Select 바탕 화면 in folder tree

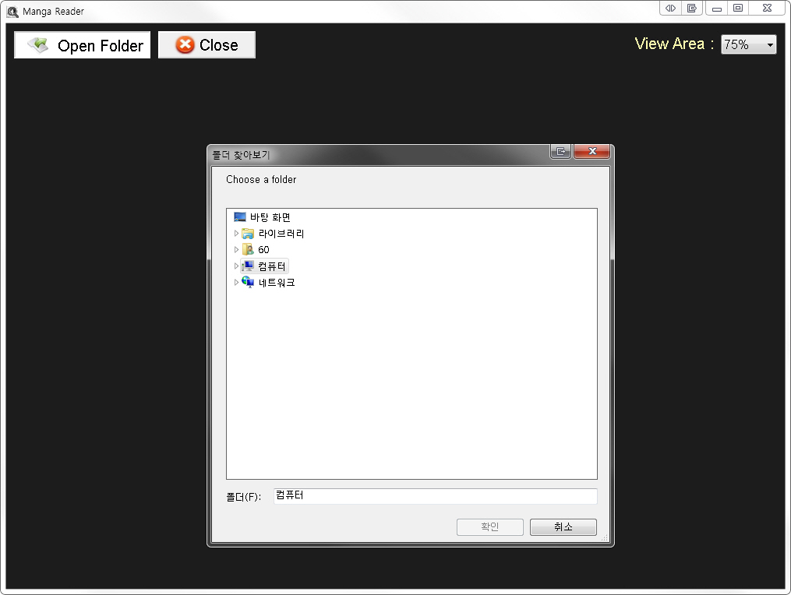point(270,217)
